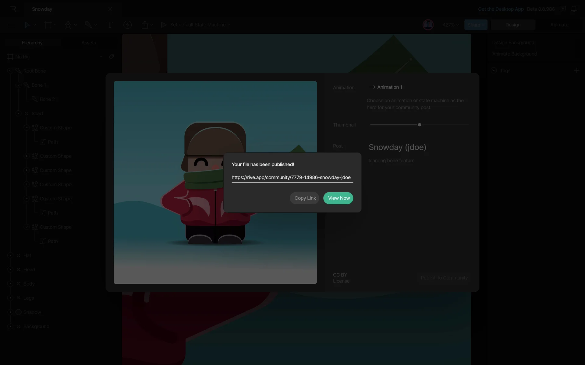Viewport: 585px width, 365px height.
Task: Switch to the Assets tab
Action: pyautogui.click(x=89, y=43)
